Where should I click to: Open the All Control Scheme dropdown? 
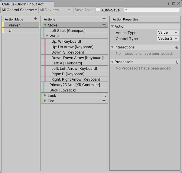pos(19,10)
